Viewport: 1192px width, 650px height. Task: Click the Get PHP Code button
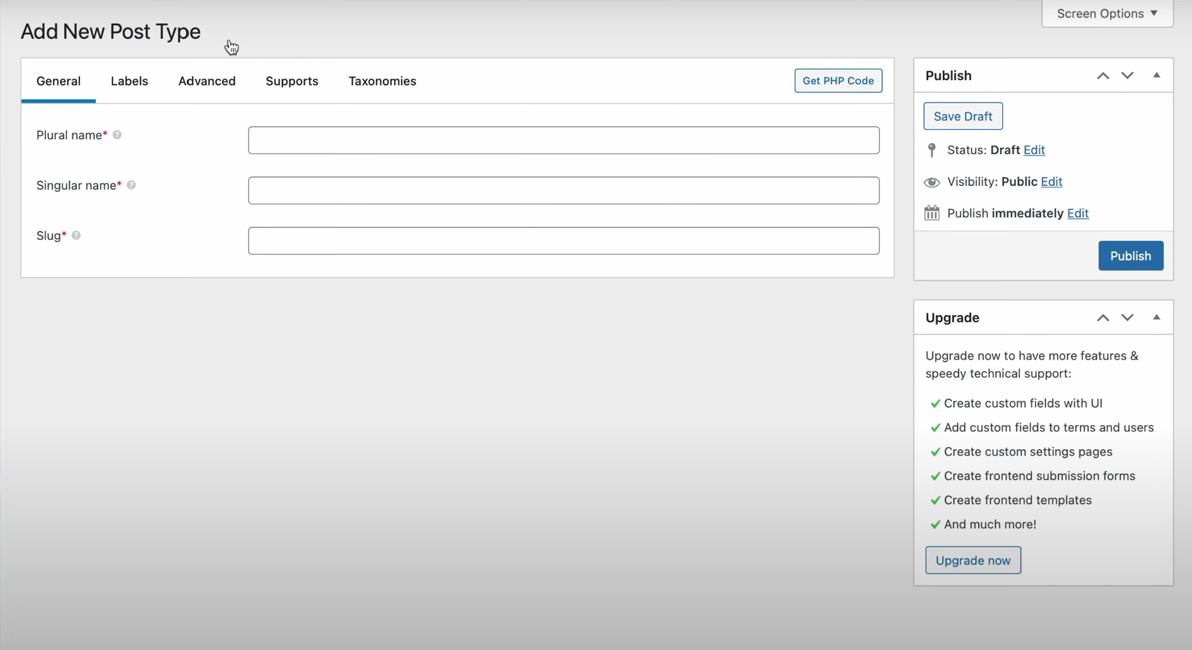(x=838, y=81)
